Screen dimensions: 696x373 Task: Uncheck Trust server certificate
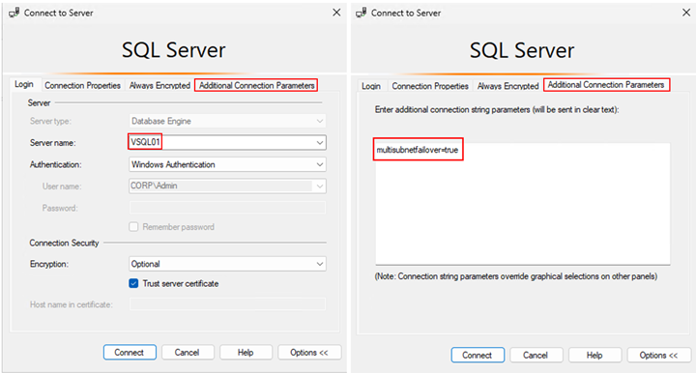point(133,283)
